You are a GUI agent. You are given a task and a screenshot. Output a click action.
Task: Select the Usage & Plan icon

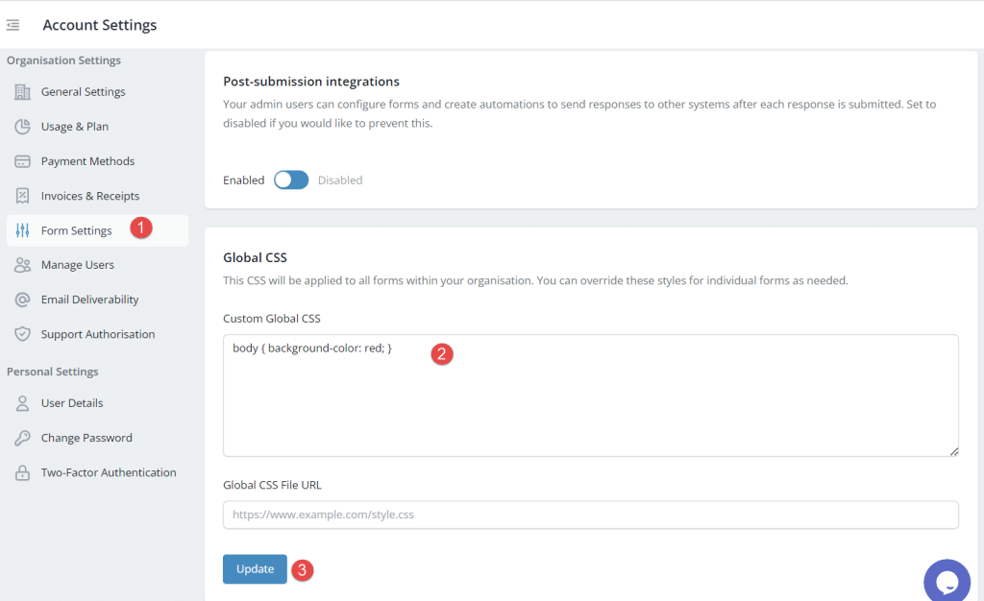point(23,126)
